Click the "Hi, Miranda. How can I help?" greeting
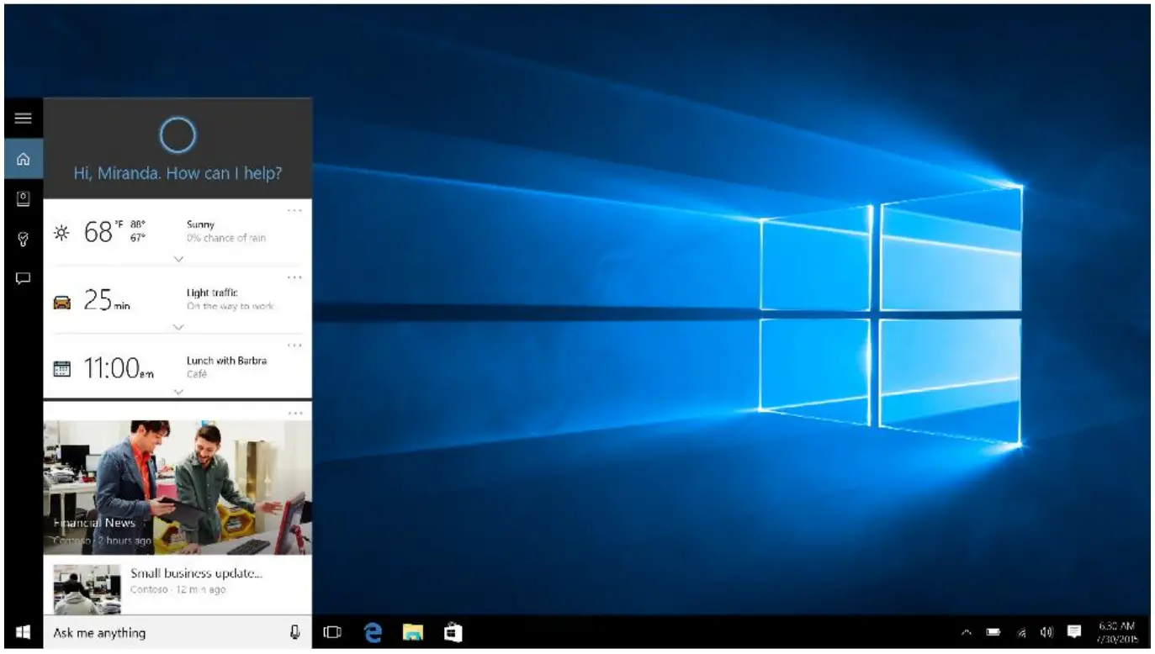Screen dimensions: 1155x654 tap(177, 174)
